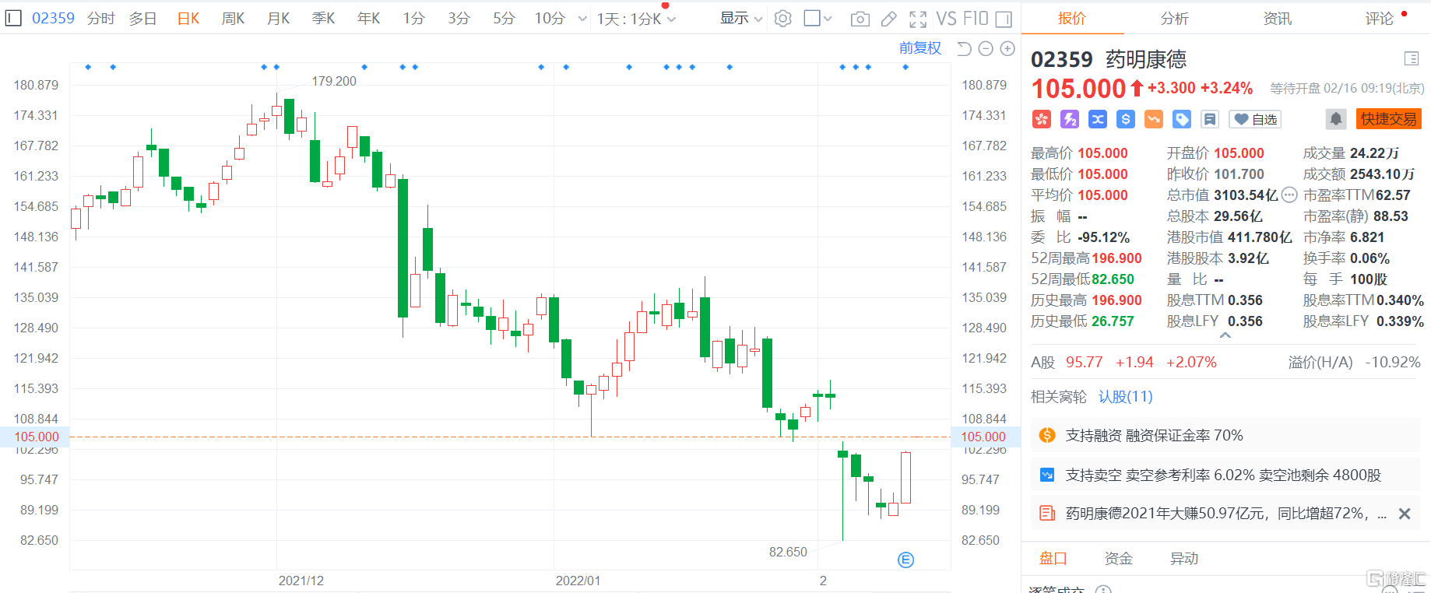Zoom in the K-line chart

tap(1007, 48)
